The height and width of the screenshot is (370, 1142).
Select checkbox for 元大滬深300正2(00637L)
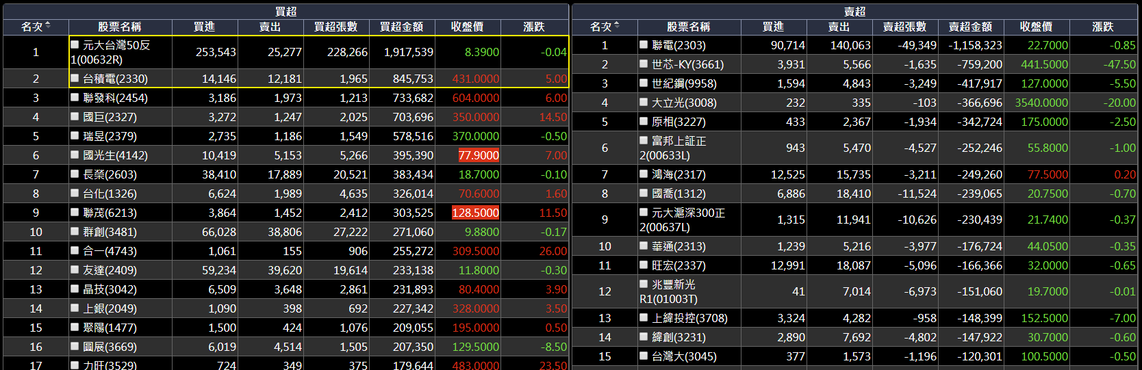(x=644, y=212)
